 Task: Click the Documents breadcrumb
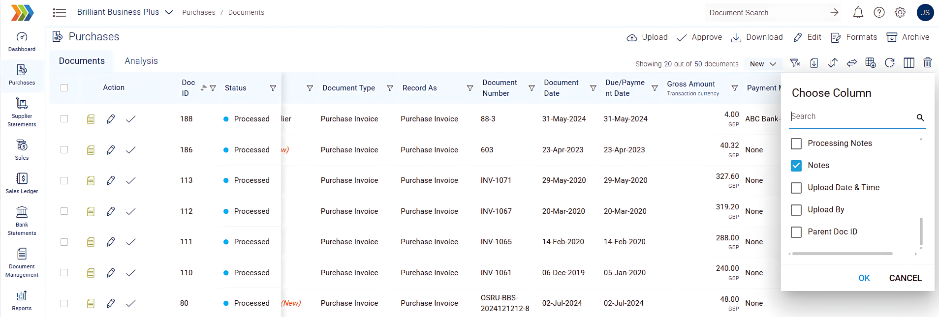pos(246,12)
